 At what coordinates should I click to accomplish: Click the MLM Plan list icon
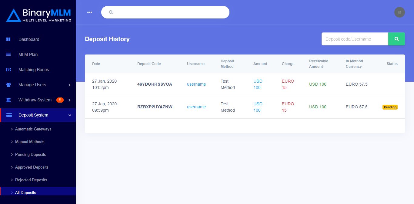click(8, 54)
